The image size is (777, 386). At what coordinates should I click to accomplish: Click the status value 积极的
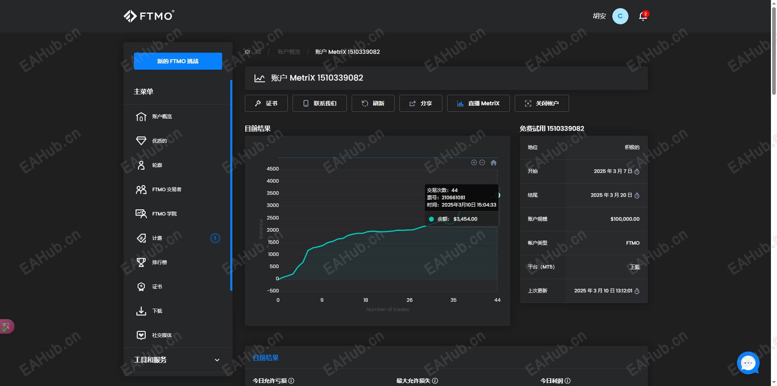(632, 147)
